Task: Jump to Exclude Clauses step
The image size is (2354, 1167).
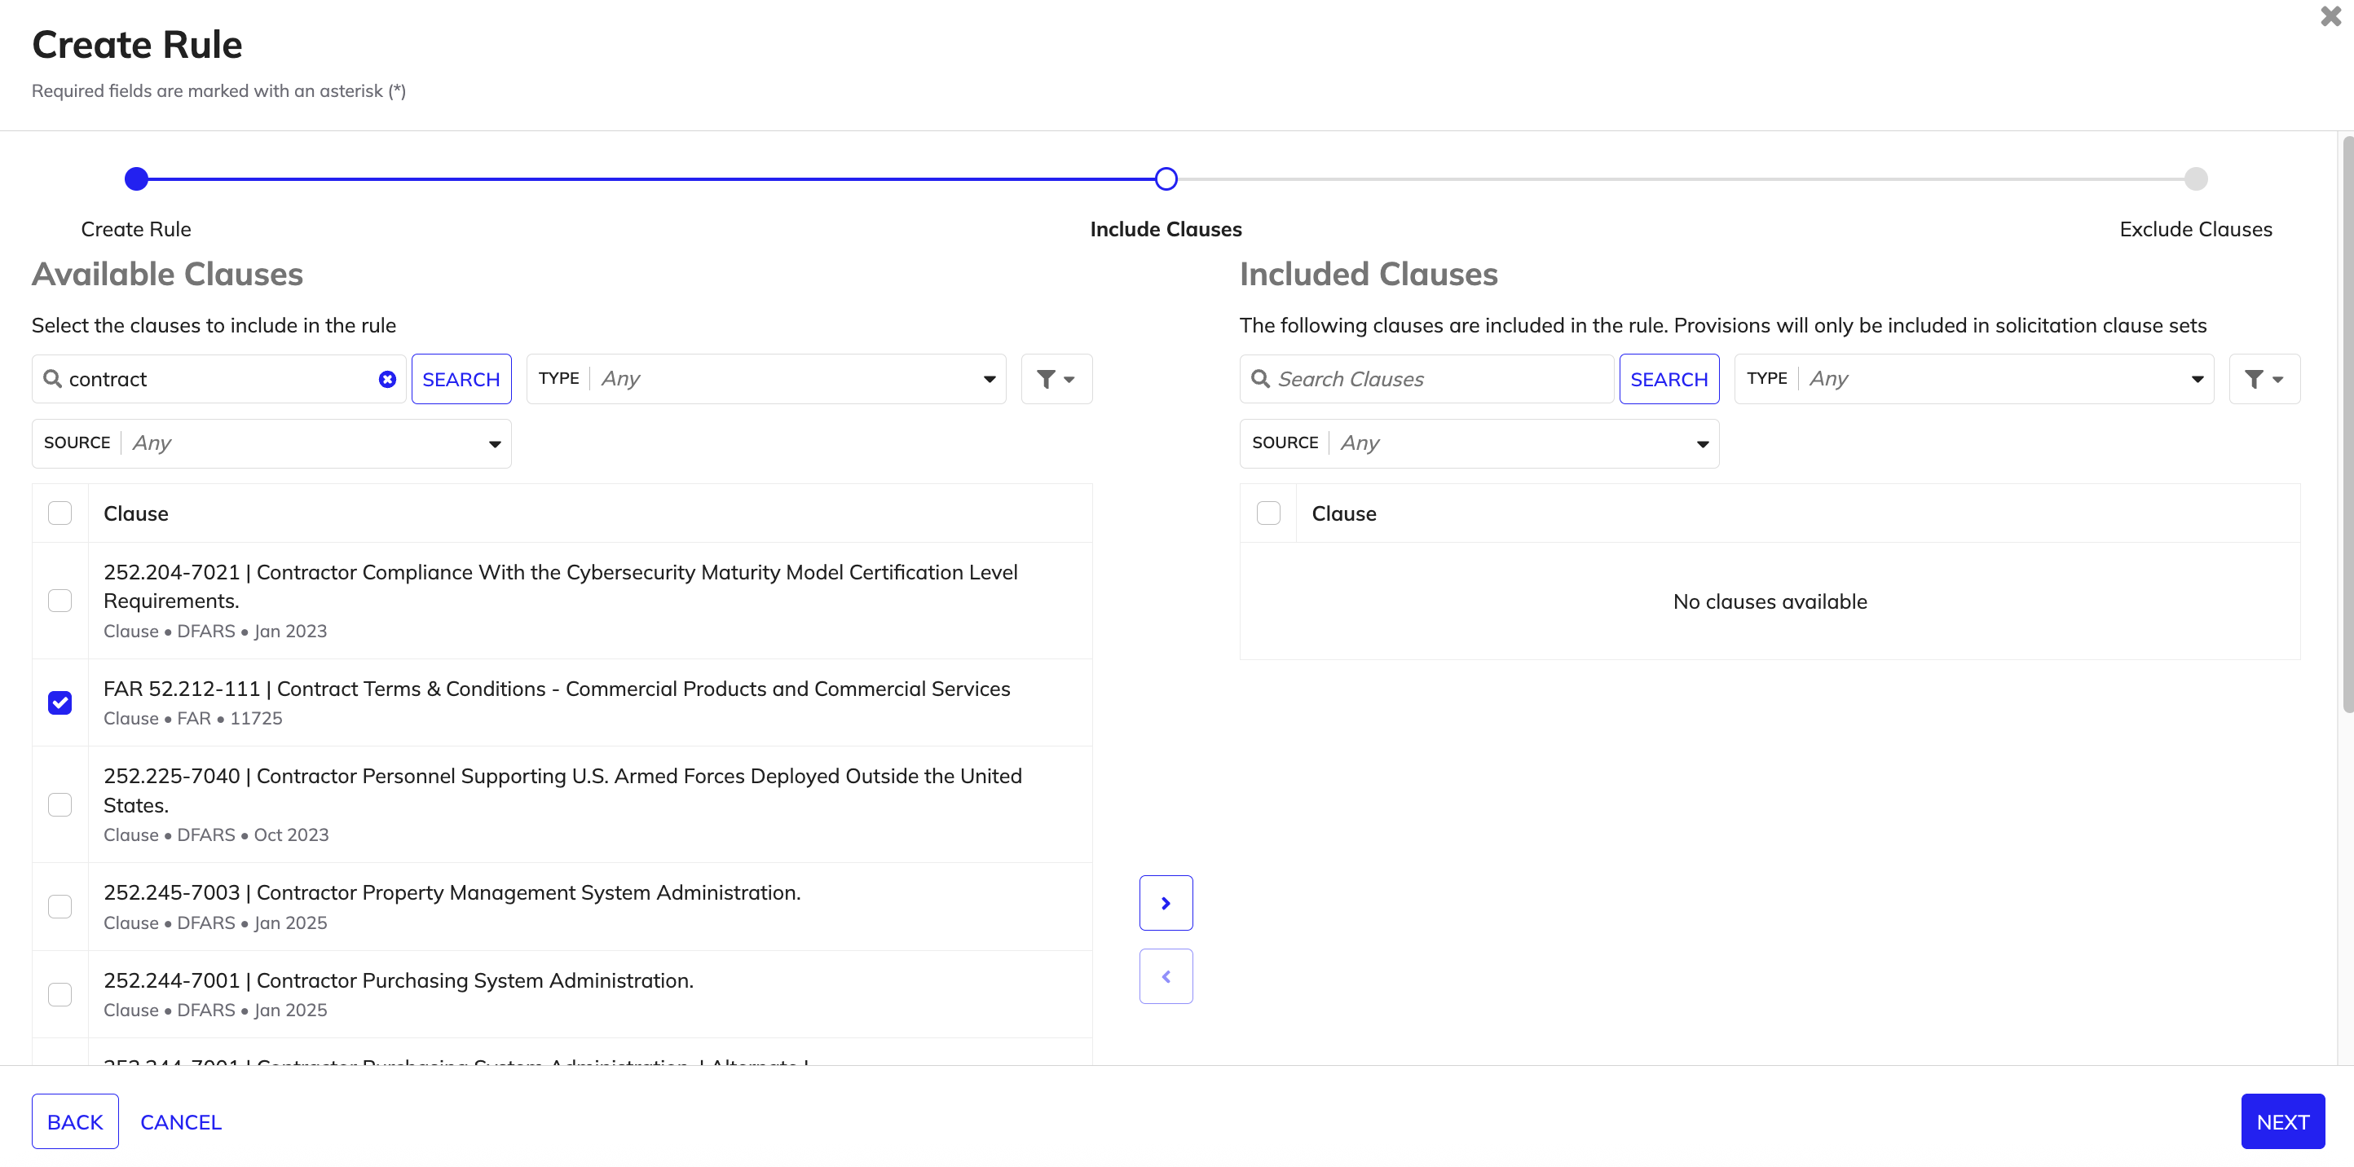Action: pyautogui.click(x=2196, y=179)
